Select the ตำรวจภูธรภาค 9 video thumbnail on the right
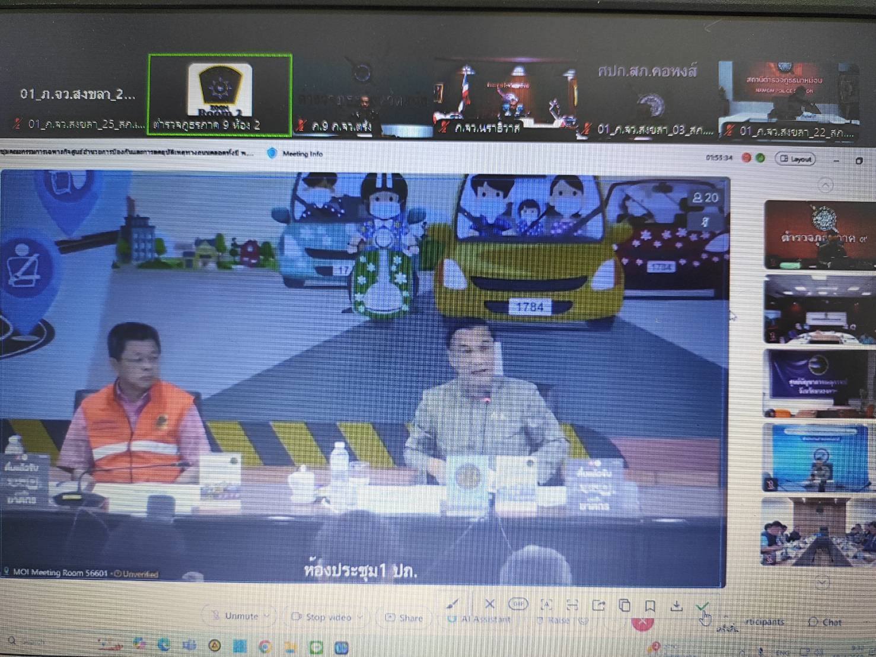 pos(818,235)
